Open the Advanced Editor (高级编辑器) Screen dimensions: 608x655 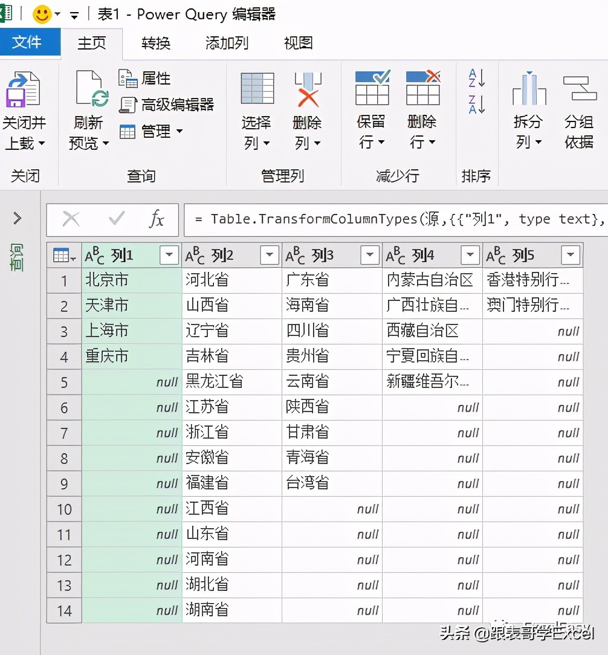[166, 105]
